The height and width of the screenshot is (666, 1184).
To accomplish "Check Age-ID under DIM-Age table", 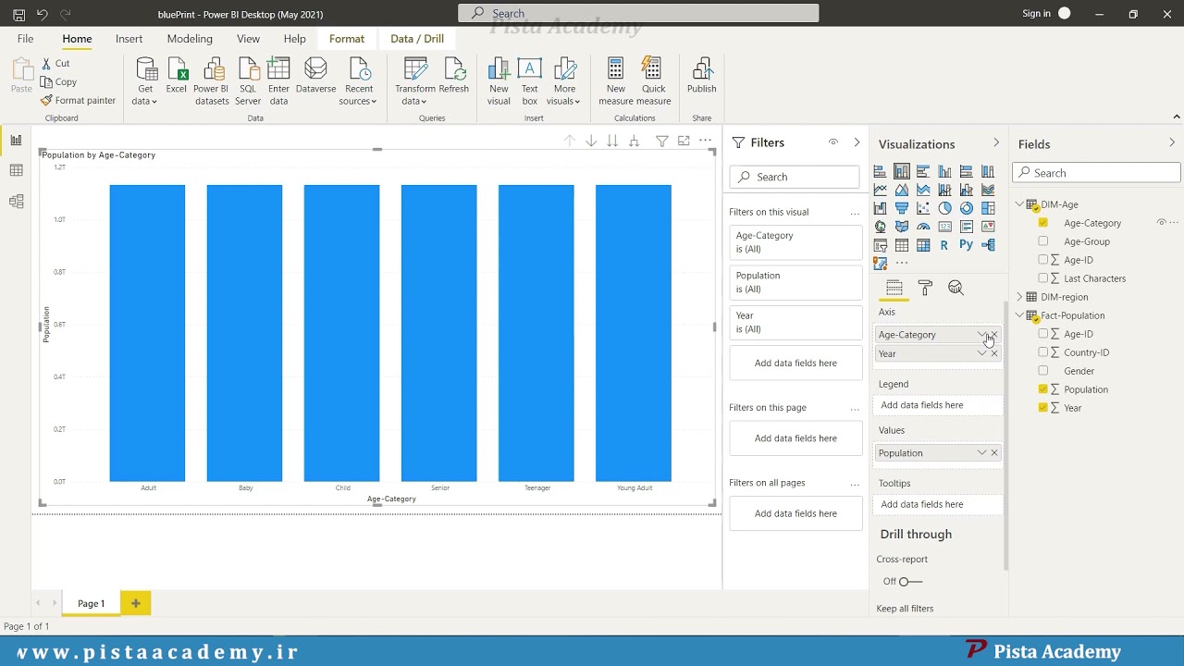I will 1043,260.
